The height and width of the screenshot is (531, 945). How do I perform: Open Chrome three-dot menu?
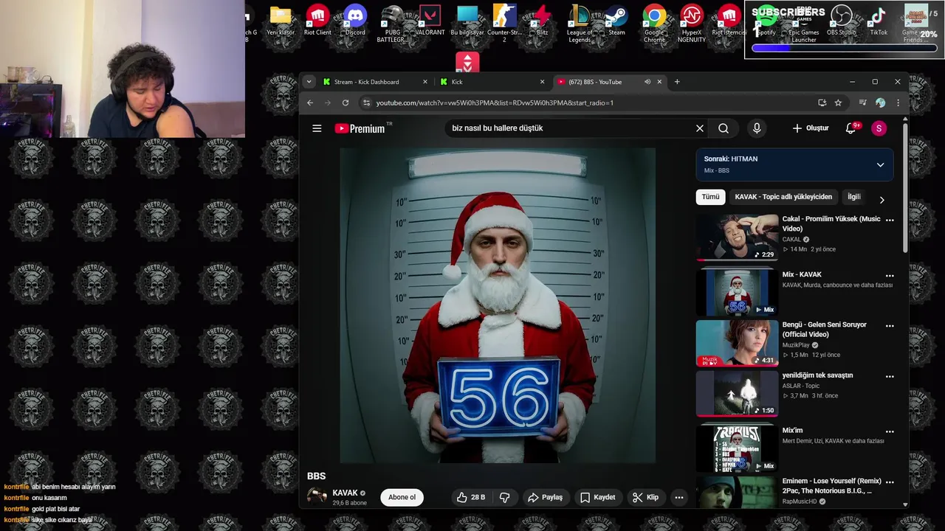(898, 103)
